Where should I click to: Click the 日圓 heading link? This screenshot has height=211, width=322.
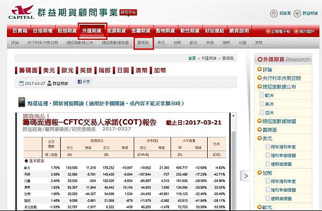pos(123,70)
